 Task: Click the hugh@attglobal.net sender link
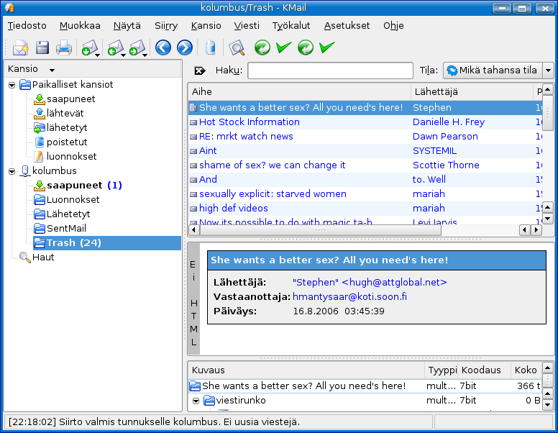click(x=370, y=283)
